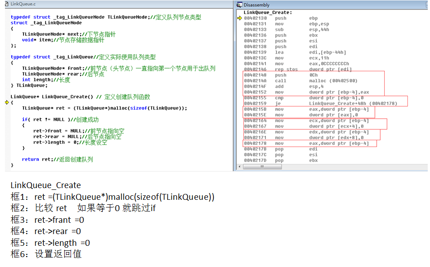Click the 00402146 rep stos line
This screenshot has width=430, height=267.
point(298,69)
